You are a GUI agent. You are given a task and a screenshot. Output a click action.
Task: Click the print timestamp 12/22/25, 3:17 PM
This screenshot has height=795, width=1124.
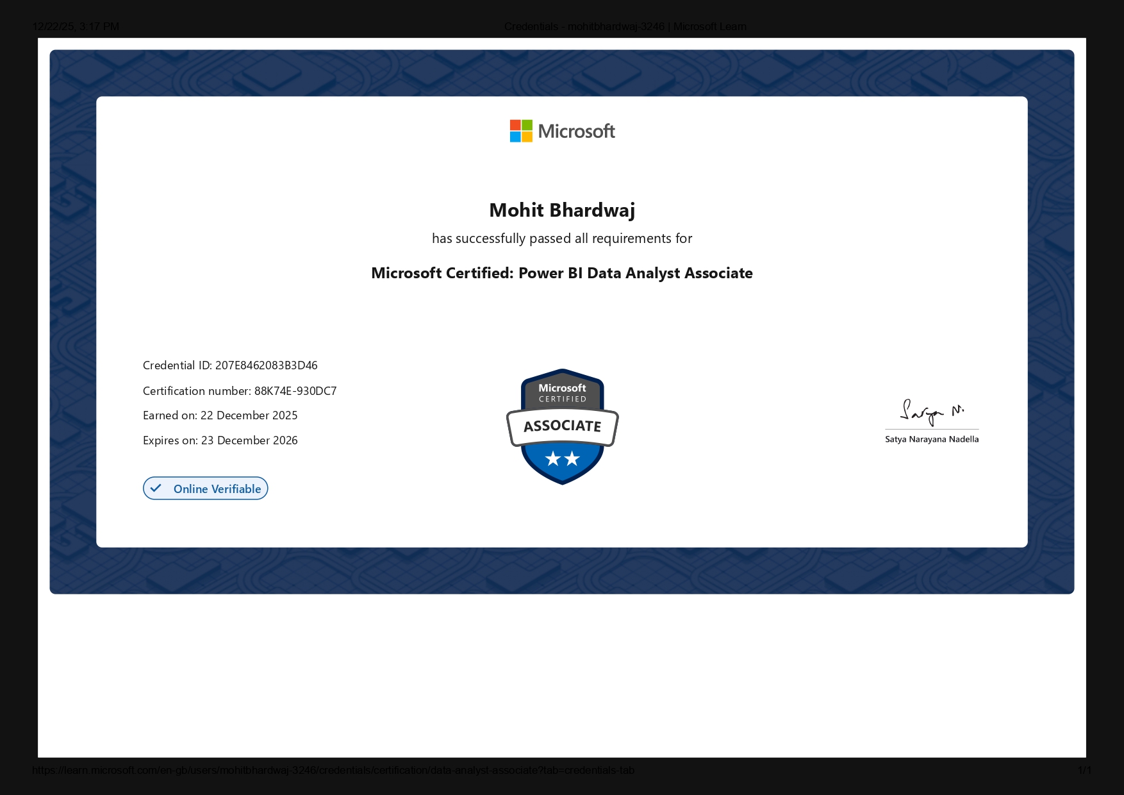76,26
